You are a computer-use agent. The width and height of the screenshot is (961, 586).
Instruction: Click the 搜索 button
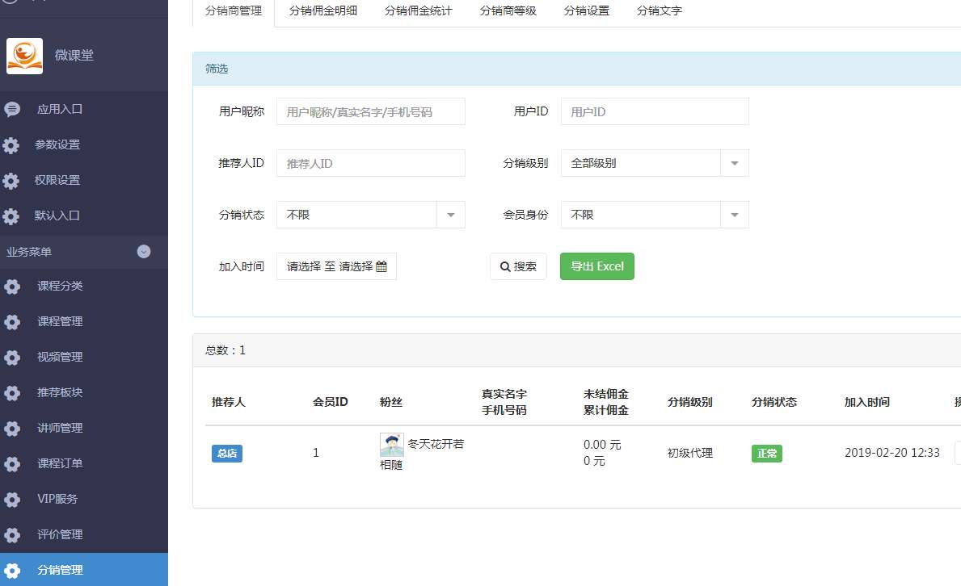pyautogui.click(x=518, y=266)
